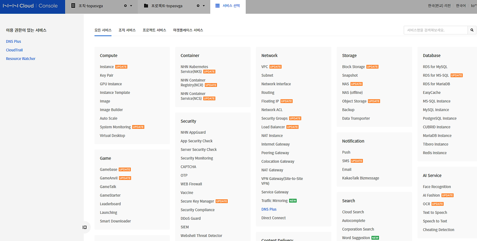477x241 pixels.
Task: Switch to 조직 서비스 tab
Action: click(x=127, y=30)
